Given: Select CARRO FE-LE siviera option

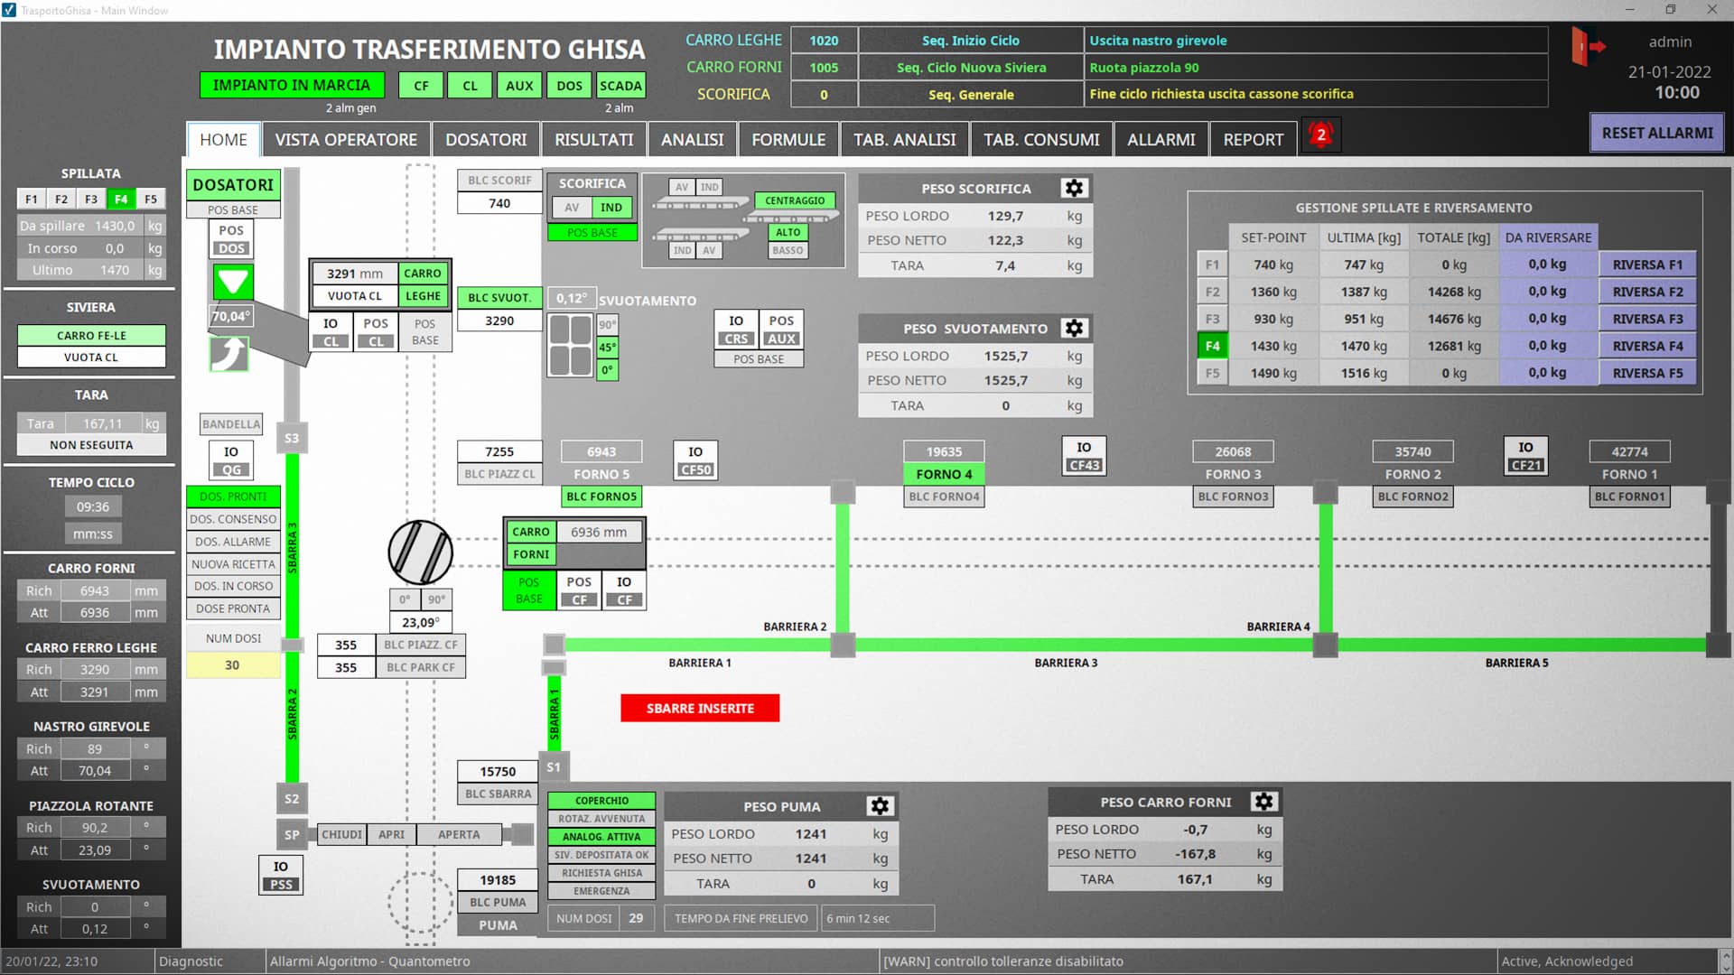Looking at the screenshot, I should click(91, 335).
